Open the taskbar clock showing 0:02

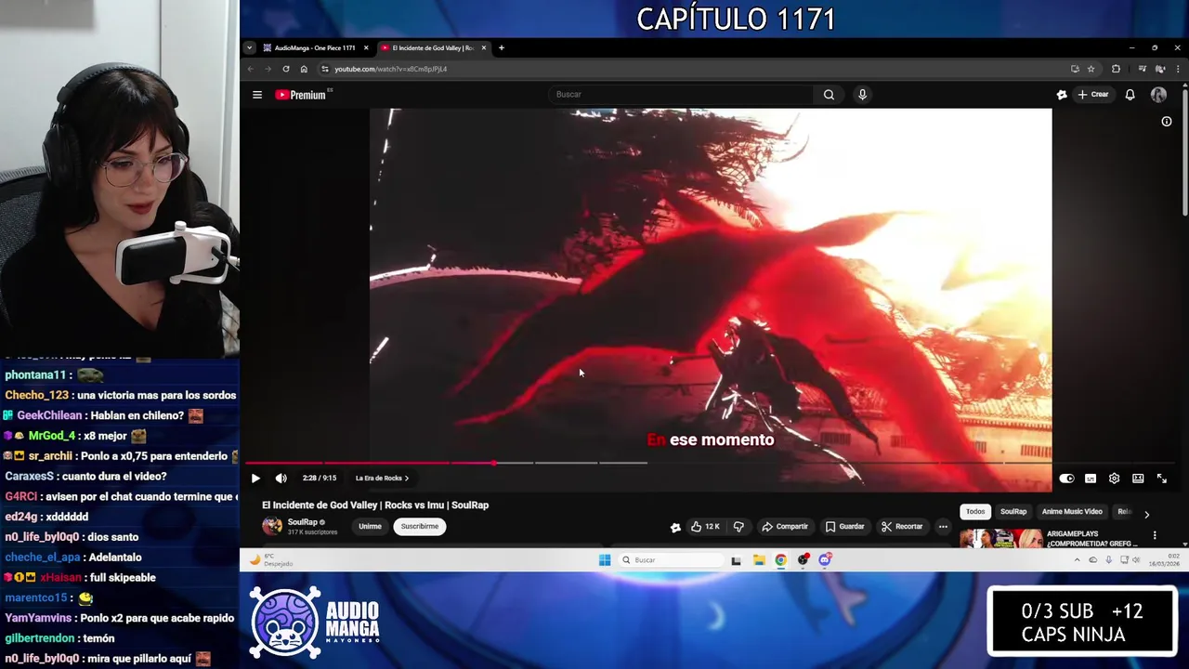click(x=1165, y=560)
